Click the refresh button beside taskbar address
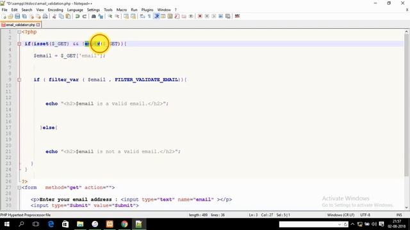Image resolution: width=410 pixels, height=230 pixels. coord(345,224)
